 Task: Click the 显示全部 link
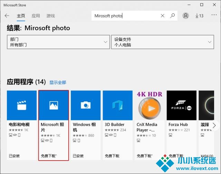(58, 83)
